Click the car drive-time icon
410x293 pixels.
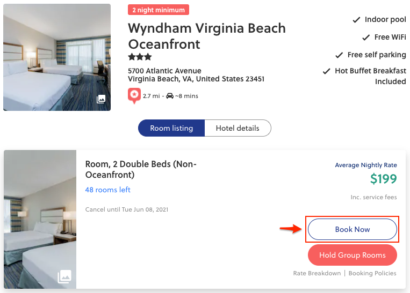tap(170, 96)
